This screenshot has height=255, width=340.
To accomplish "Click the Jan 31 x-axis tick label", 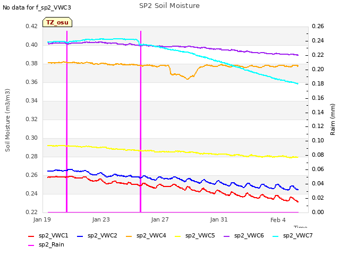I will pos(219,219).
